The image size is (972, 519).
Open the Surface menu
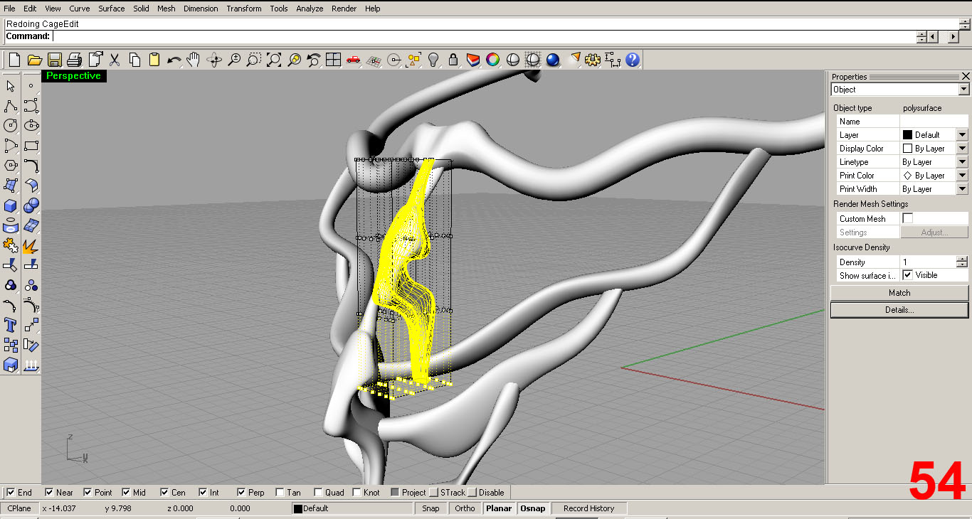111,9
